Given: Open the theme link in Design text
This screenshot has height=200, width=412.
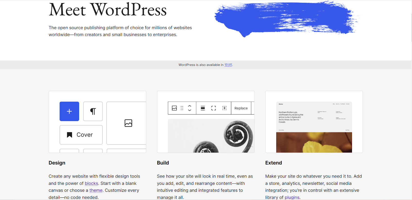Looking at the screenshot, I should point(96,190).
